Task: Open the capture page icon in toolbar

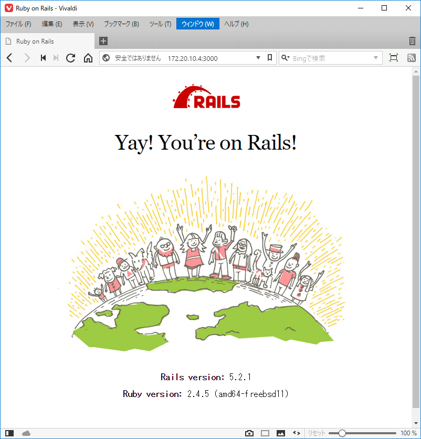Action: coord(394,58)
